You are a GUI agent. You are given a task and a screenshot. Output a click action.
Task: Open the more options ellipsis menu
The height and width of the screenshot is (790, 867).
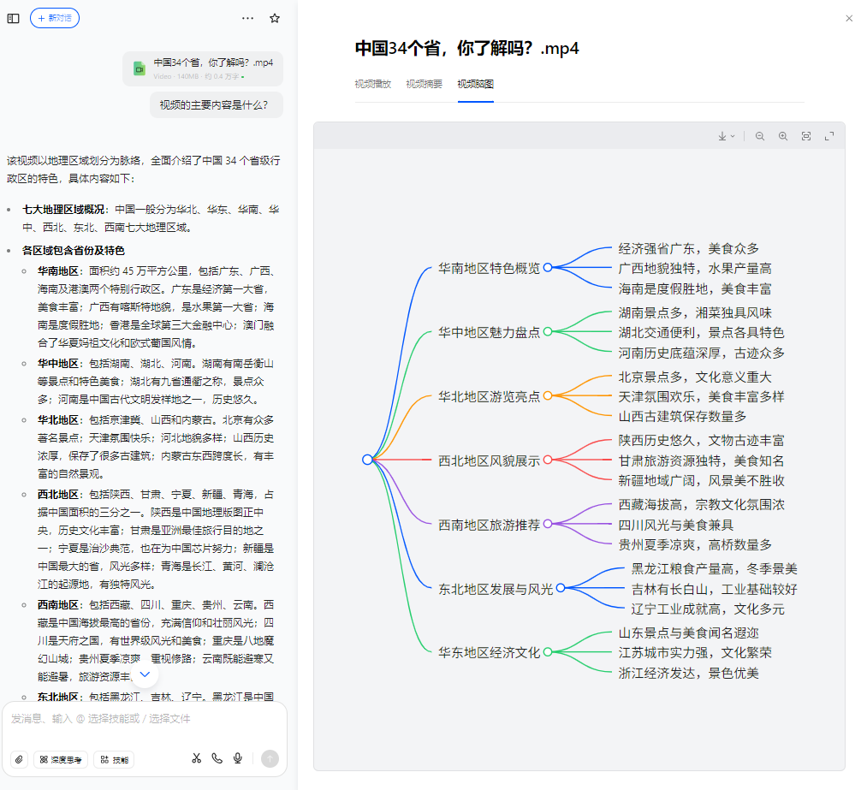(247, 18)
